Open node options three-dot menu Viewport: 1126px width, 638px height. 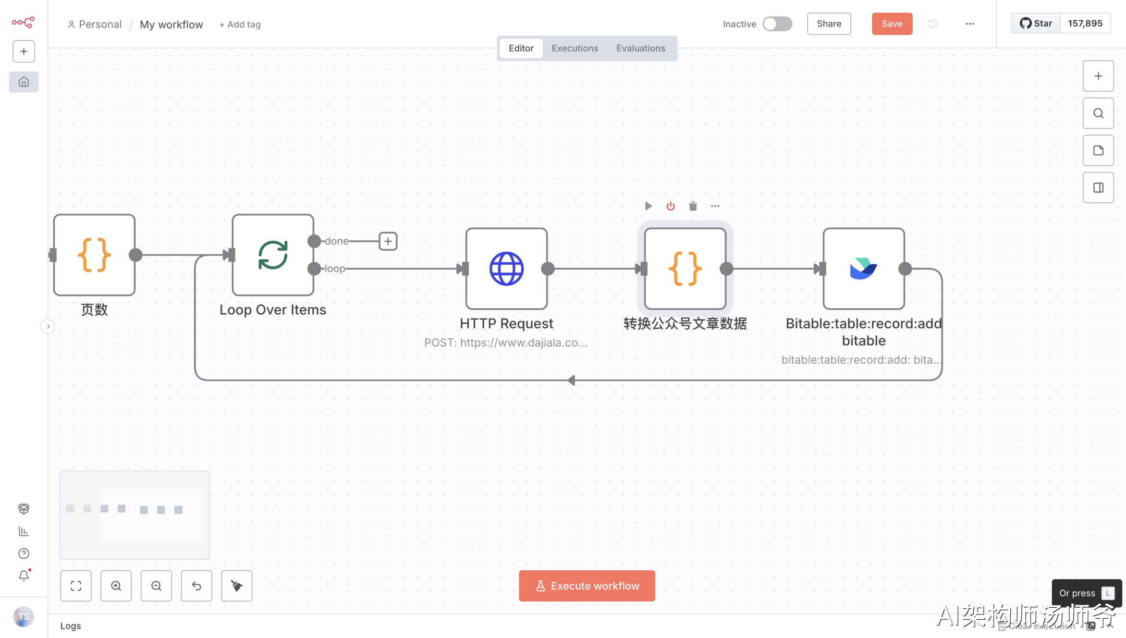point(715,206)
